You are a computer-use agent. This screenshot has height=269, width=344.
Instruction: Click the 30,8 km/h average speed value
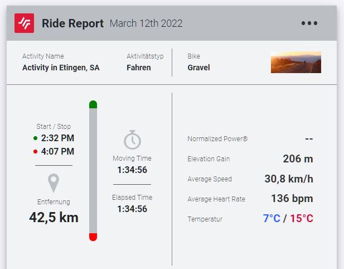(x=288, y=179)
